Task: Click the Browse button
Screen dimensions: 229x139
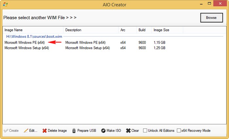Action: click(211, 18)
